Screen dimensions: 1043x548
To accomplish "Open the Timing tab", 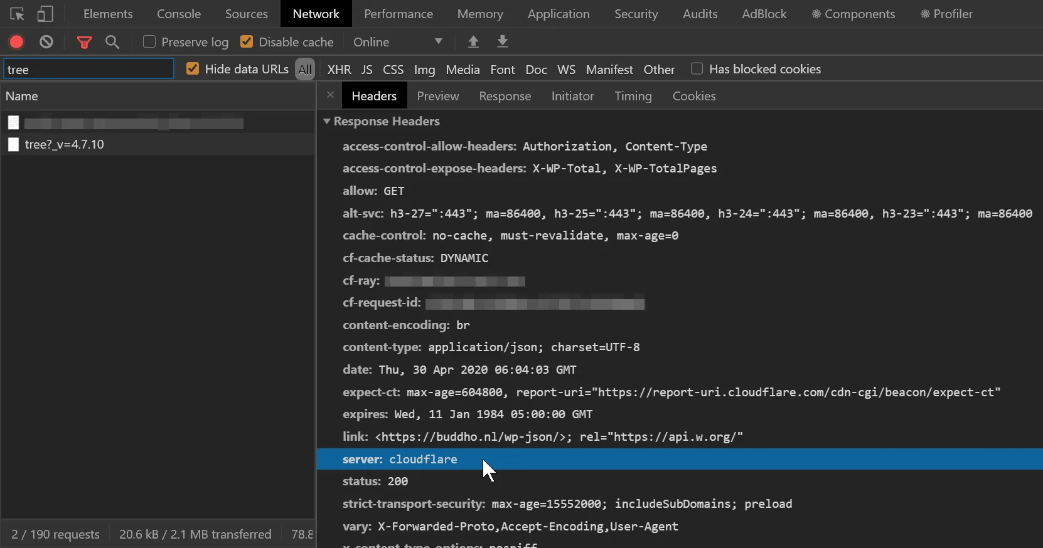I will point(633,96).
